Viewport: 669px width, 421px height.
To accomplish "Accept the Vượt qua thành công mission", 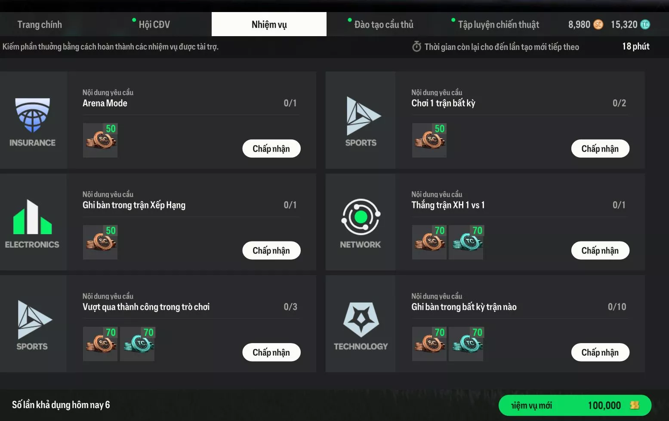I will 271,353.
